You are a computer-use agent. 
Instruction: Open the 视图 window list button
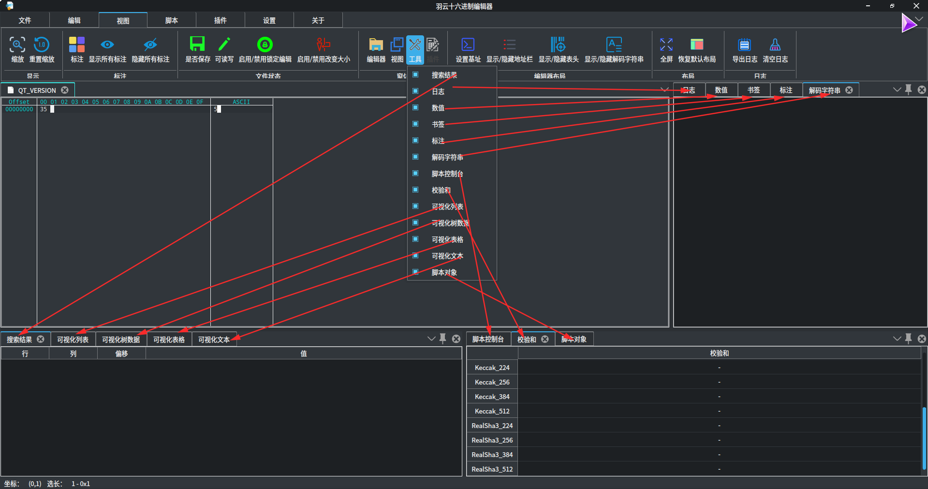397,49
